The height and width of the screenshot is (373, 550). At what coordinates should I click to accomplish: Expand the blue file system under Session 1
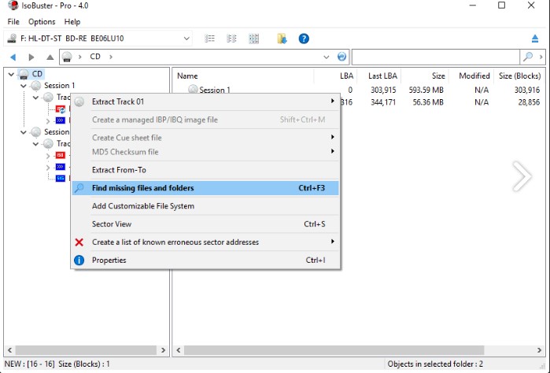coord(48,120)
